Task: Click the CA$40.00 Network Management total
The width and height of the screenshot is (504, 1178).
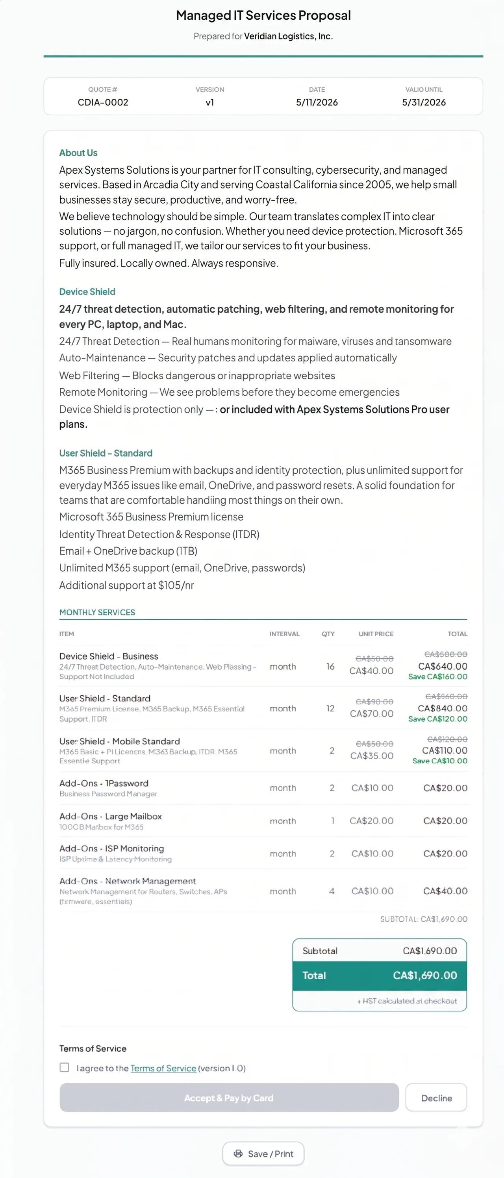Action: [x=445, y=891]
